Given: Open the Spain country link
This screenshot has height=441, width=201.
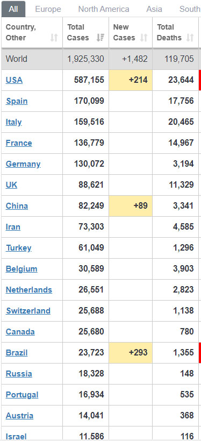Looking at the screenshot, I should point(17,101).
